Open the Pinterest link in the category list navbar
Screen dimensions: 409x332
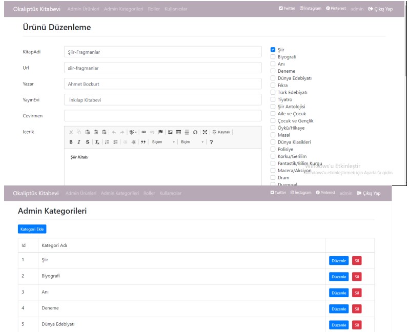(x=325, y=193)
